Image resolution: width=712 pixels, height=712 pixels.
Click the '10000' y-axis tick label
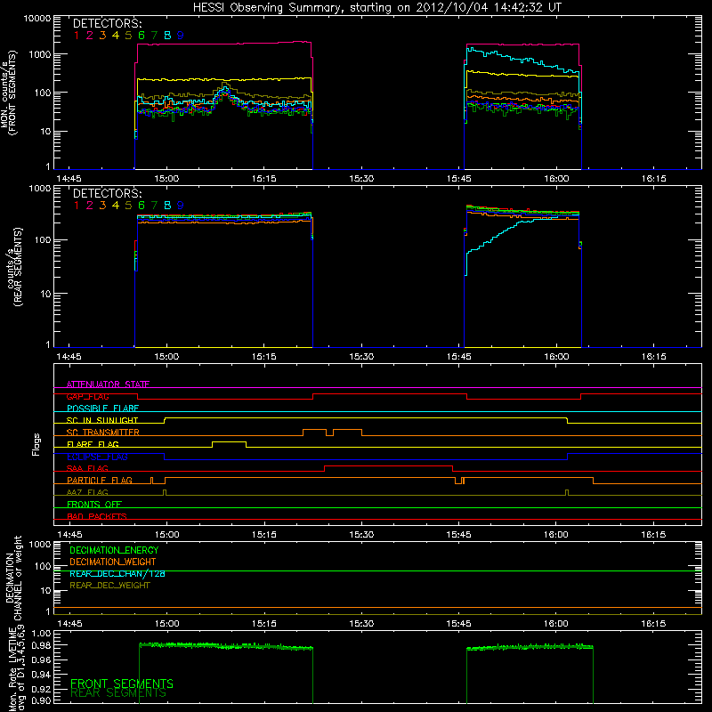[37, 19]
